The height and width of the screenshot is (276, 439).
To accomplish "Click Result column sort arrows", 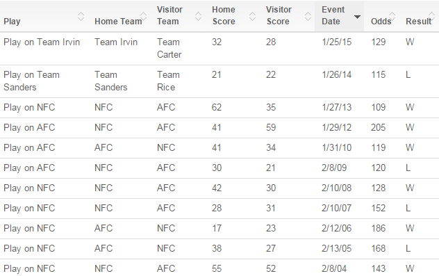I will click(x=431, y=17).
